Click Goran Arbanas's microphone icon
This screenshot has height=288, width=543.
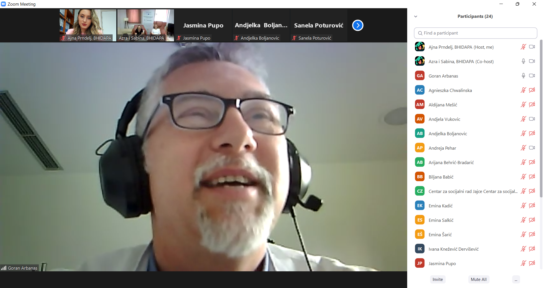(x=523, y=76)
